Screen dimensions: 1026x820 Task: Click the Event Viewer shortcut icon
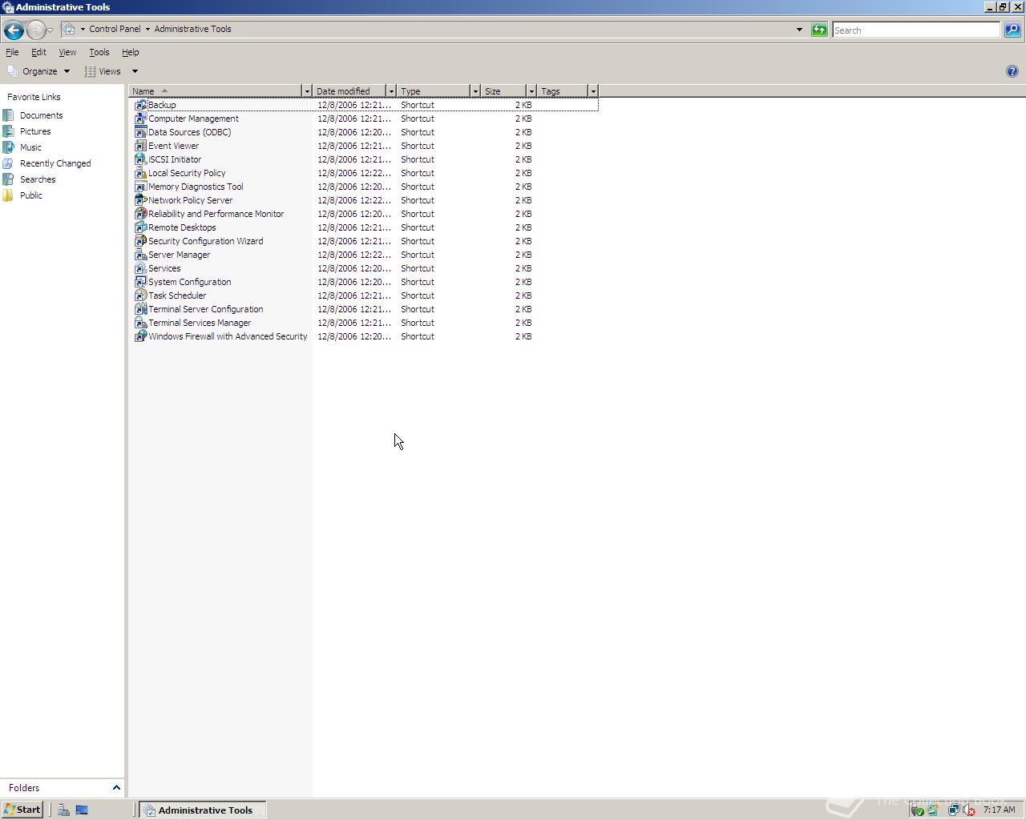[x=140, y=146]
